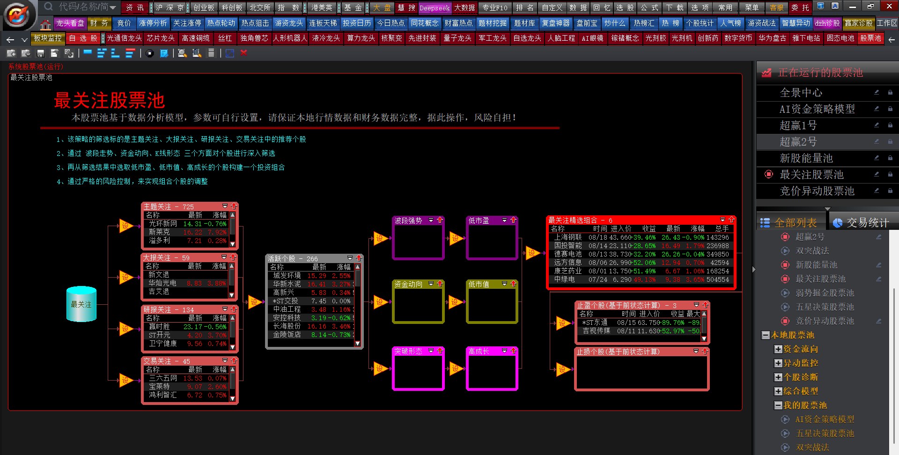The height and width of the screenshot is (455, 899).
Task: Collapse the 我的股票池 tree node
Action: tap(778, 405)
